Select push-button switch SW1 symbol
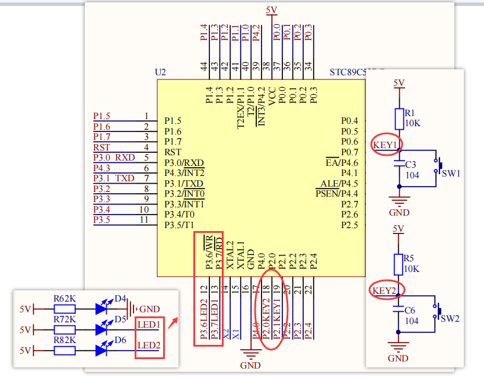The width and height of the screenshot is (484, 381). pos(438,166)
